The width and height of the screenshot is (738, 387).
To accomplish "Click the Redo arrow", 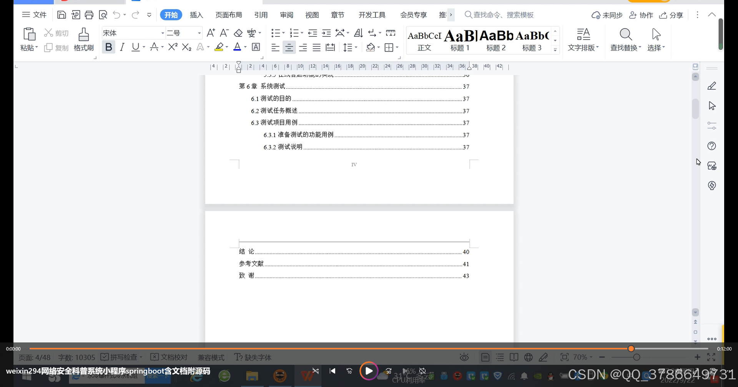I will click(x=135, y=15).
